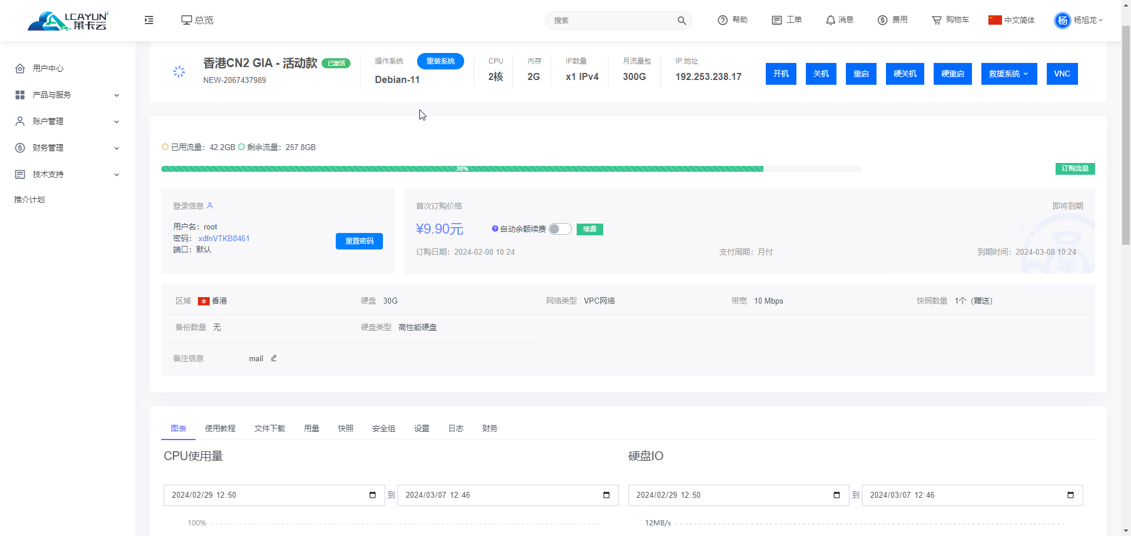Click the search magnifier icon
The height and width of the screenshot is (536, 1131).
[x=682, y=21]
